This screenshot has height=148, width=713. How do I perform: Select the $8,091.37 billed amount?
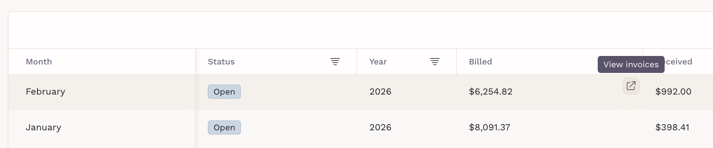click(490, 127)
